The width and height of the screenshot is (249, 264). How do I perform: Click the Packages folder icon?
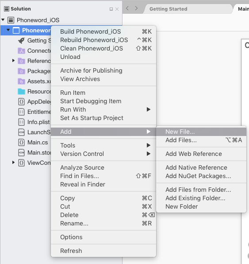[x=21, y=71]
